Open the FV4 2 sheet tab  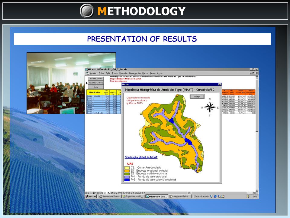(121, 193)
